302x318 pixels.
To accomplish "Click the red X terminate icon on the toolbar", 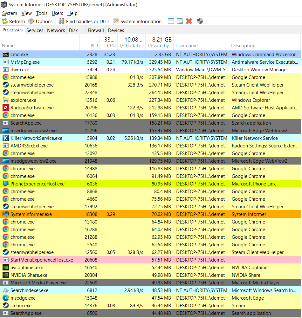I will [188, 21].
